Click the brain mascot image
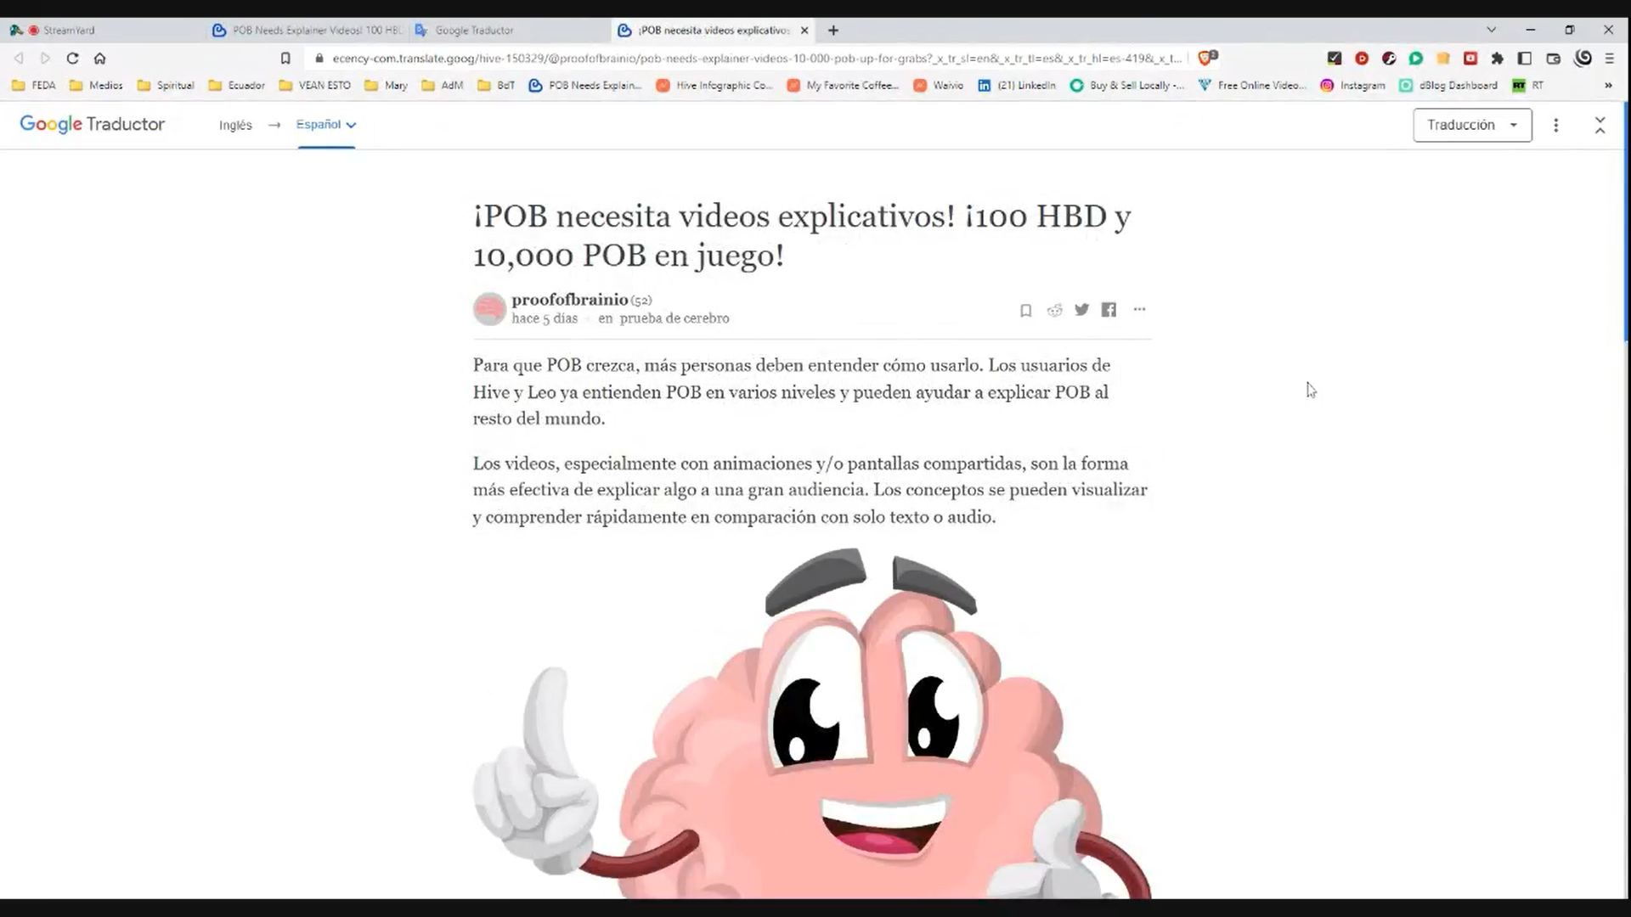Screen dimensions: 1631x917 [812, 723]
